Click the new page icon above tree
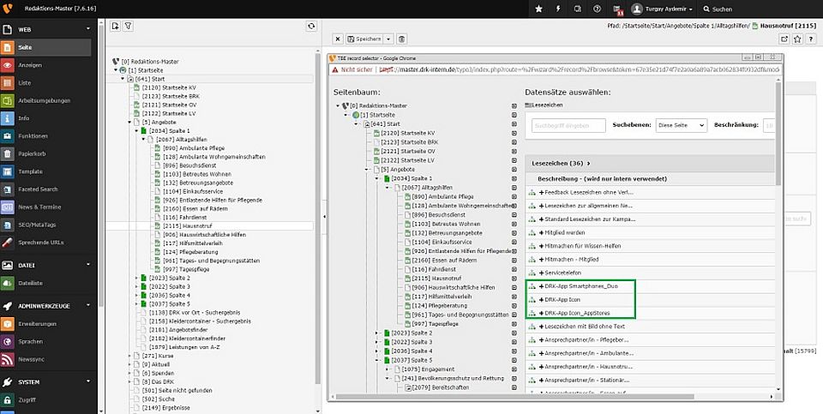823x414 pixels. pos(115,27)
